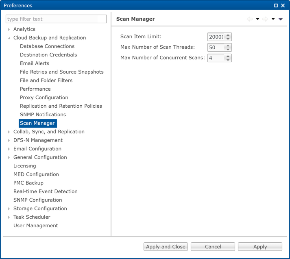Expand the Analytics tree node
290x259 pixels.
pyautogui.click(x=9, y=29)
